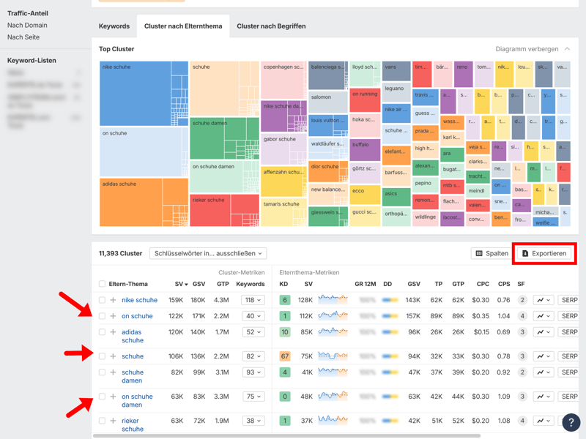Viewport: 586px width, 439px height.
Task: Sort the table by the SV column header
Action: pos(179,284)
